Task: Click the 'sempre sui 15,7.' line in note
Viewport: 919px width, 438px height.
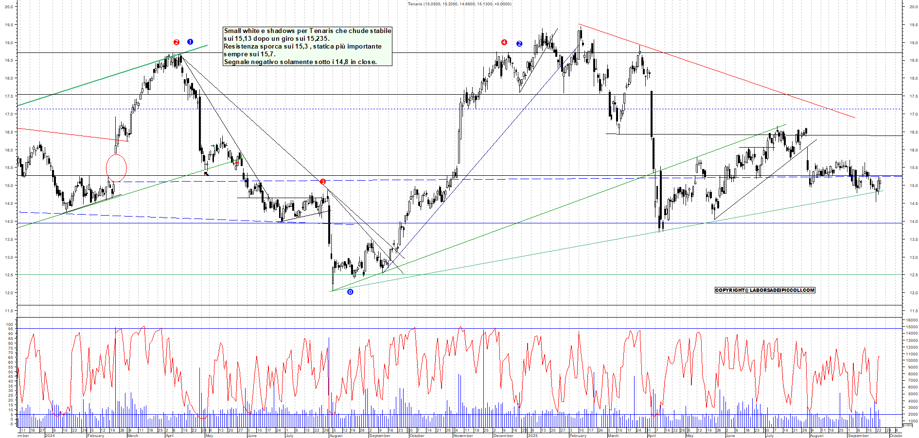Action: (249, 54)
